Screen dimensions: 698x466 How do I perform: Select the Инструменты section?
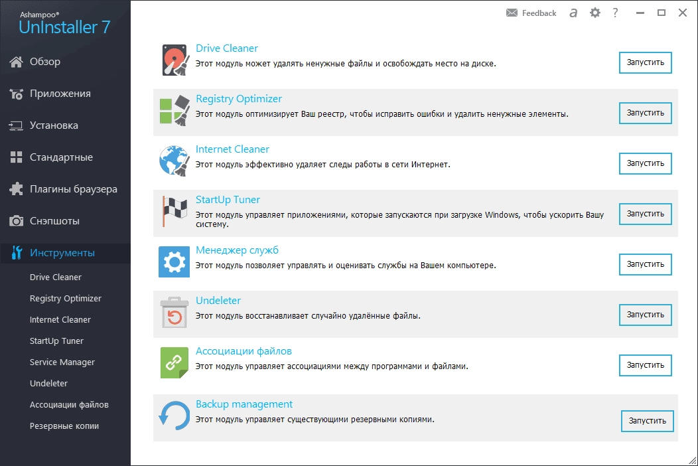coord(66,253)
